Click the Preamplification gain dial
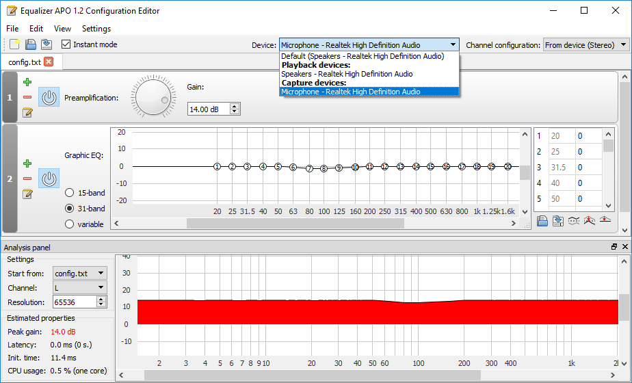632x383 pixels. point(153,96)
